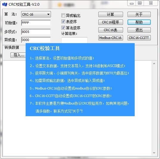160x159 pixels.
Task: Show the CRC16表 table
Action: click(x=111, y=30)
